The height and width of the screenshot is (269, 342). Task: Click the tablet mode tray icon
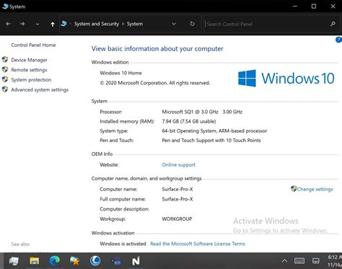pyautogui.click(x=316, y=261)
